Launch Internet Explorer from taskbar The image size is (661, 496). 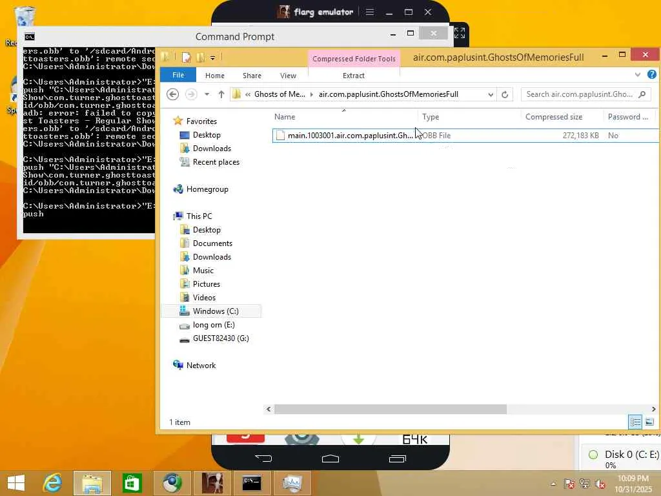(x=53, y=483)
